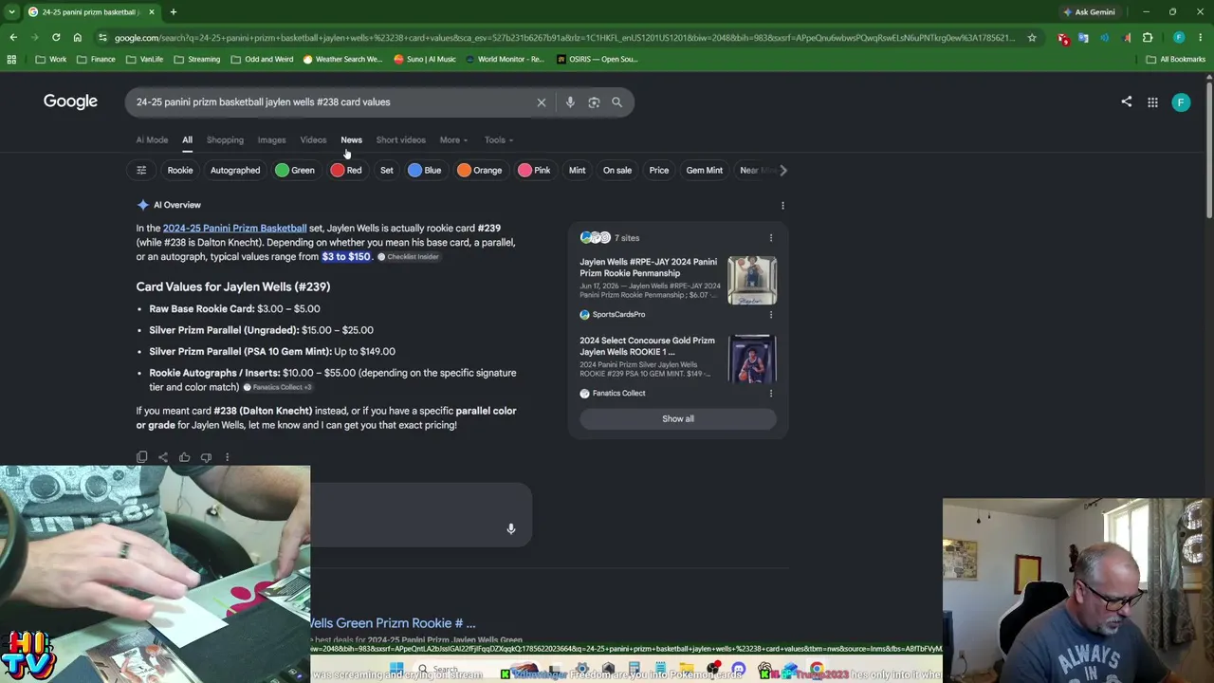Open the All Bookmarks folder
Image resolution: width=1214 pixels, height=683 pixels.
click(1176, 59)
